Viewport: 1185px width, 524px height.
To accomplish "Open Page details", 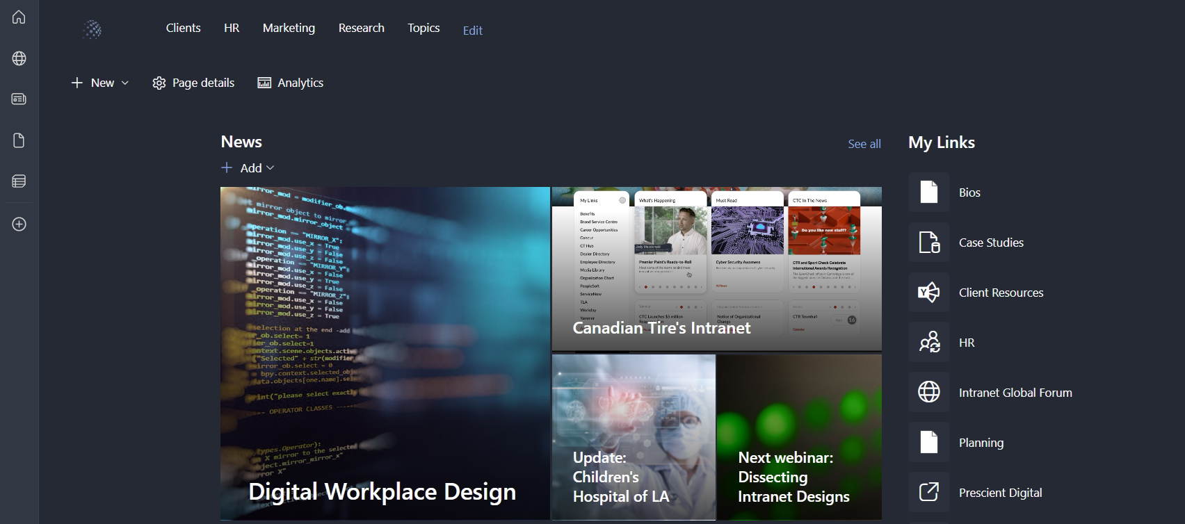I will coord(194,83).
